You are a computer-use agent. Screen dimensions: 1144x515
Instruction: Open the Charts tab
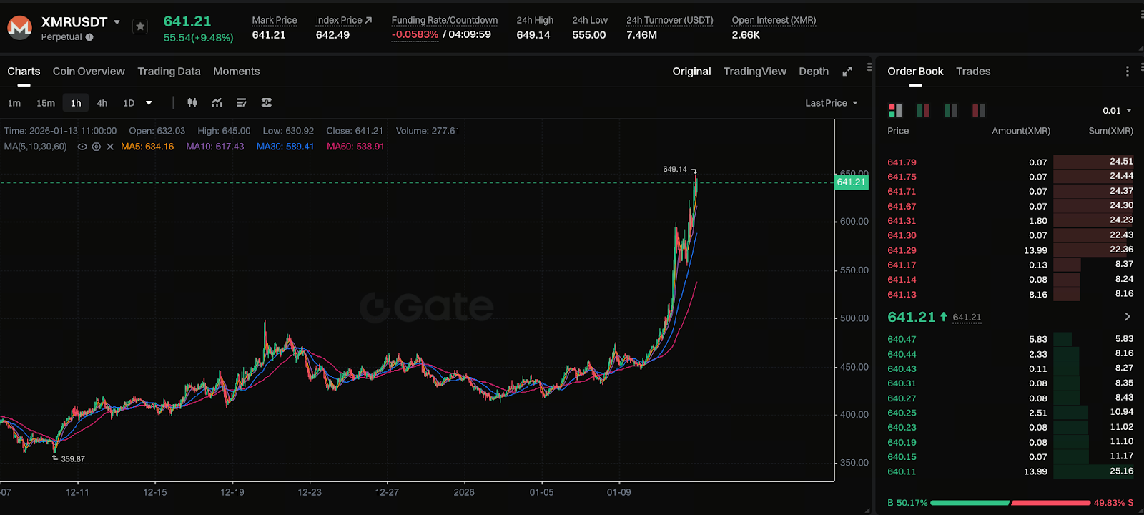pos(24,72)
